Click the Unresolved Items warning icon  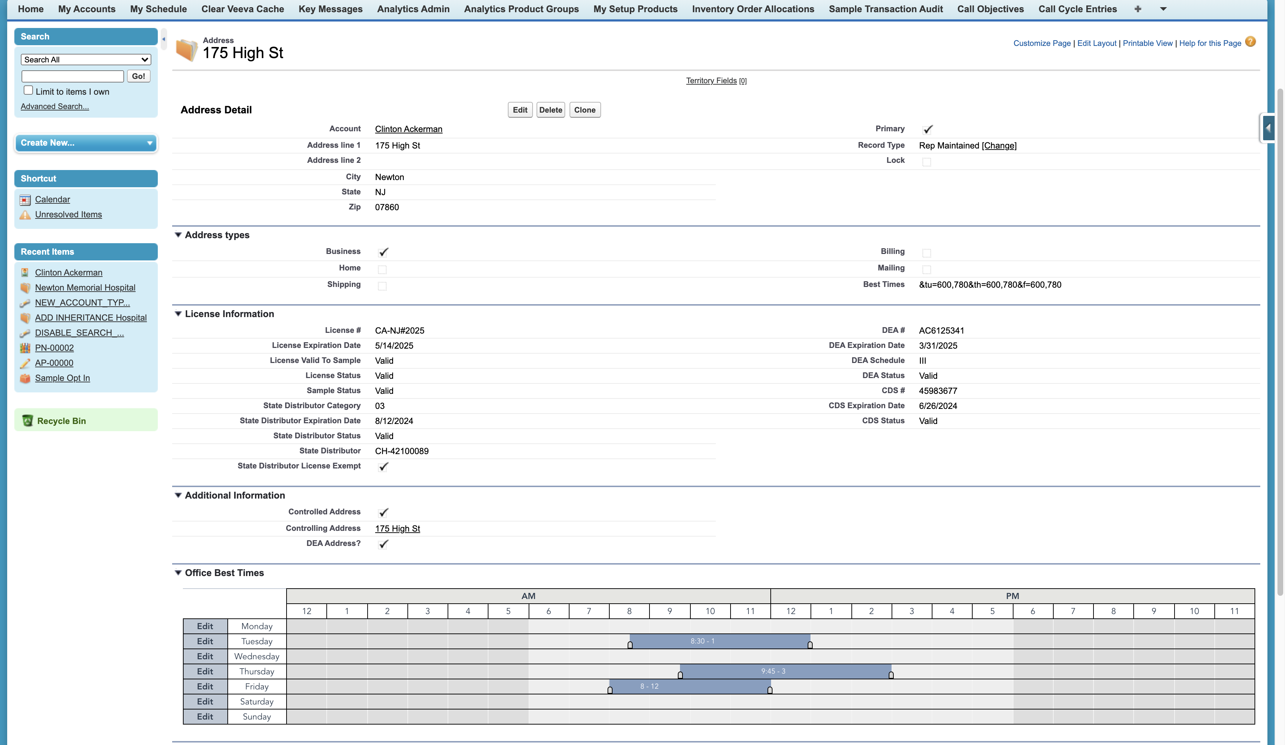pyautogui.click(x=25, y=215)
